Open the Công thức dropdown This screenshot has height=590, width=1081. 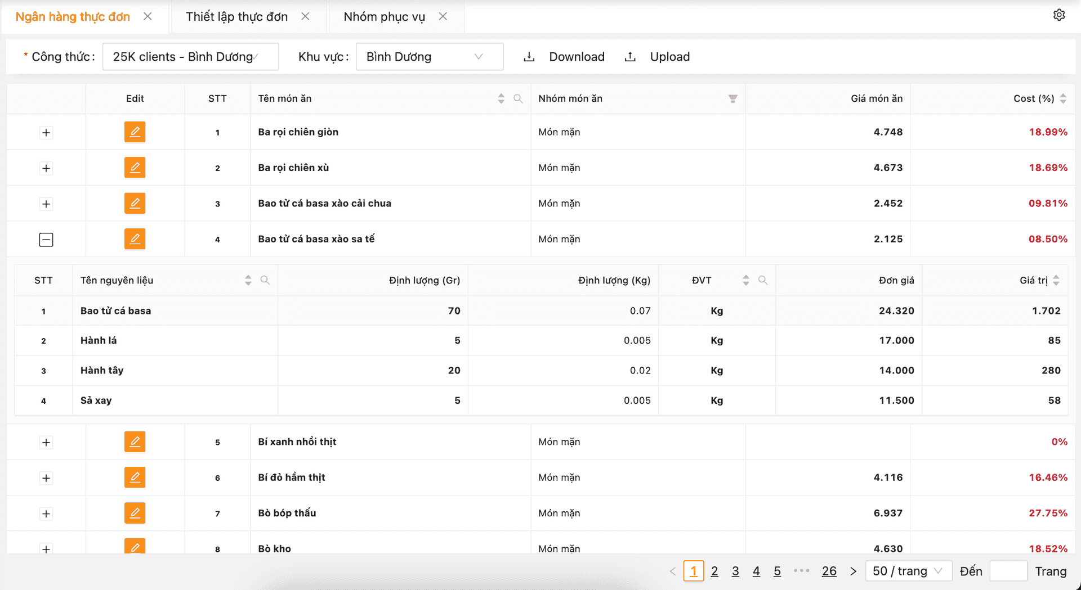(x=190, y=57)
